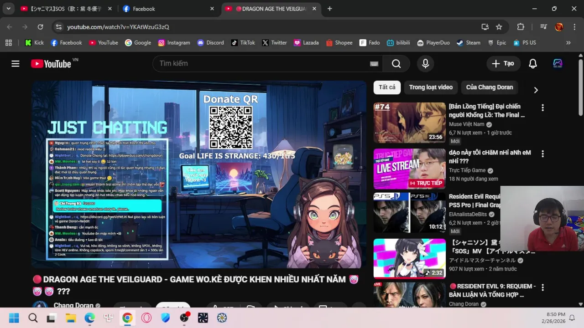584x328 pixels.
Task: Open Chrome profile avatar
Action: [x=559, y=27]
